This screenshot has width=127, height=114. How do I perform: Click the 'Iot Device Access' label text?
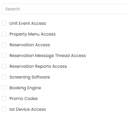coord(28,109)
